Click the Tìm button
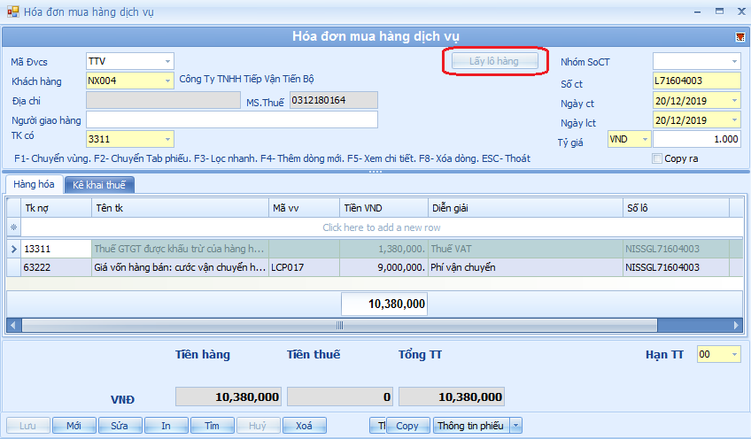This screenshot has height=439, width=751. [212, 425]
